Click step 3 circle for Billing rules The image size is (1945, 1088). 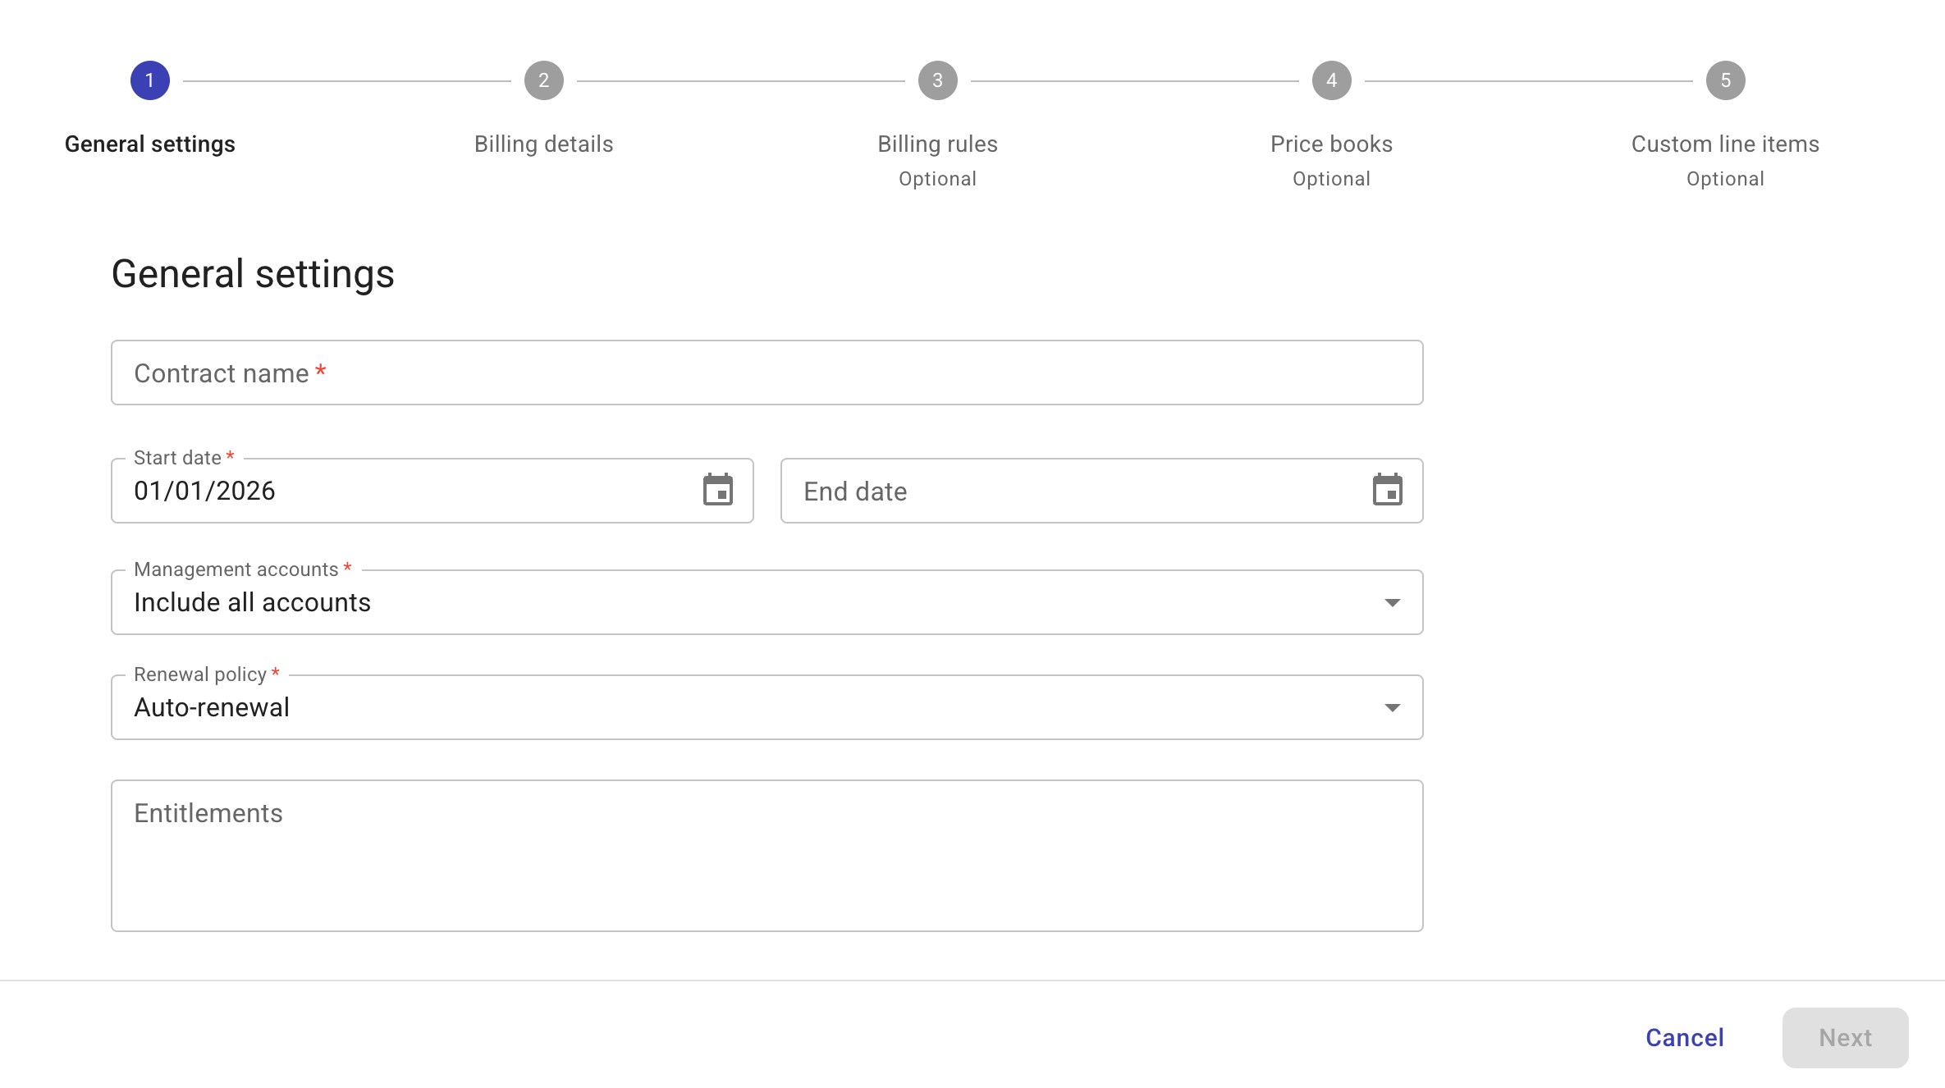tap(937, 80)
